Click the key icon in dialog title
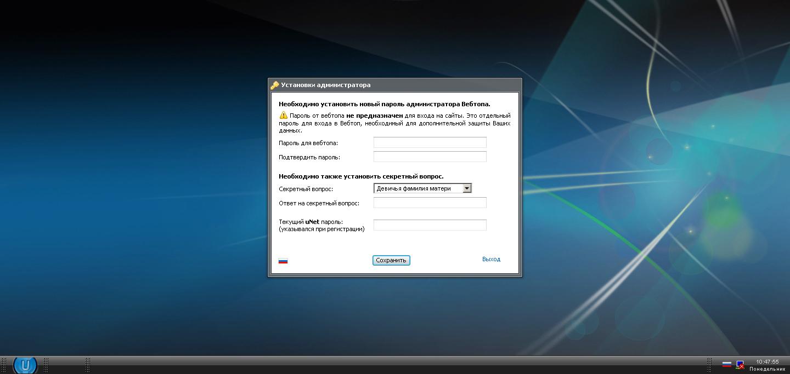 275,85
